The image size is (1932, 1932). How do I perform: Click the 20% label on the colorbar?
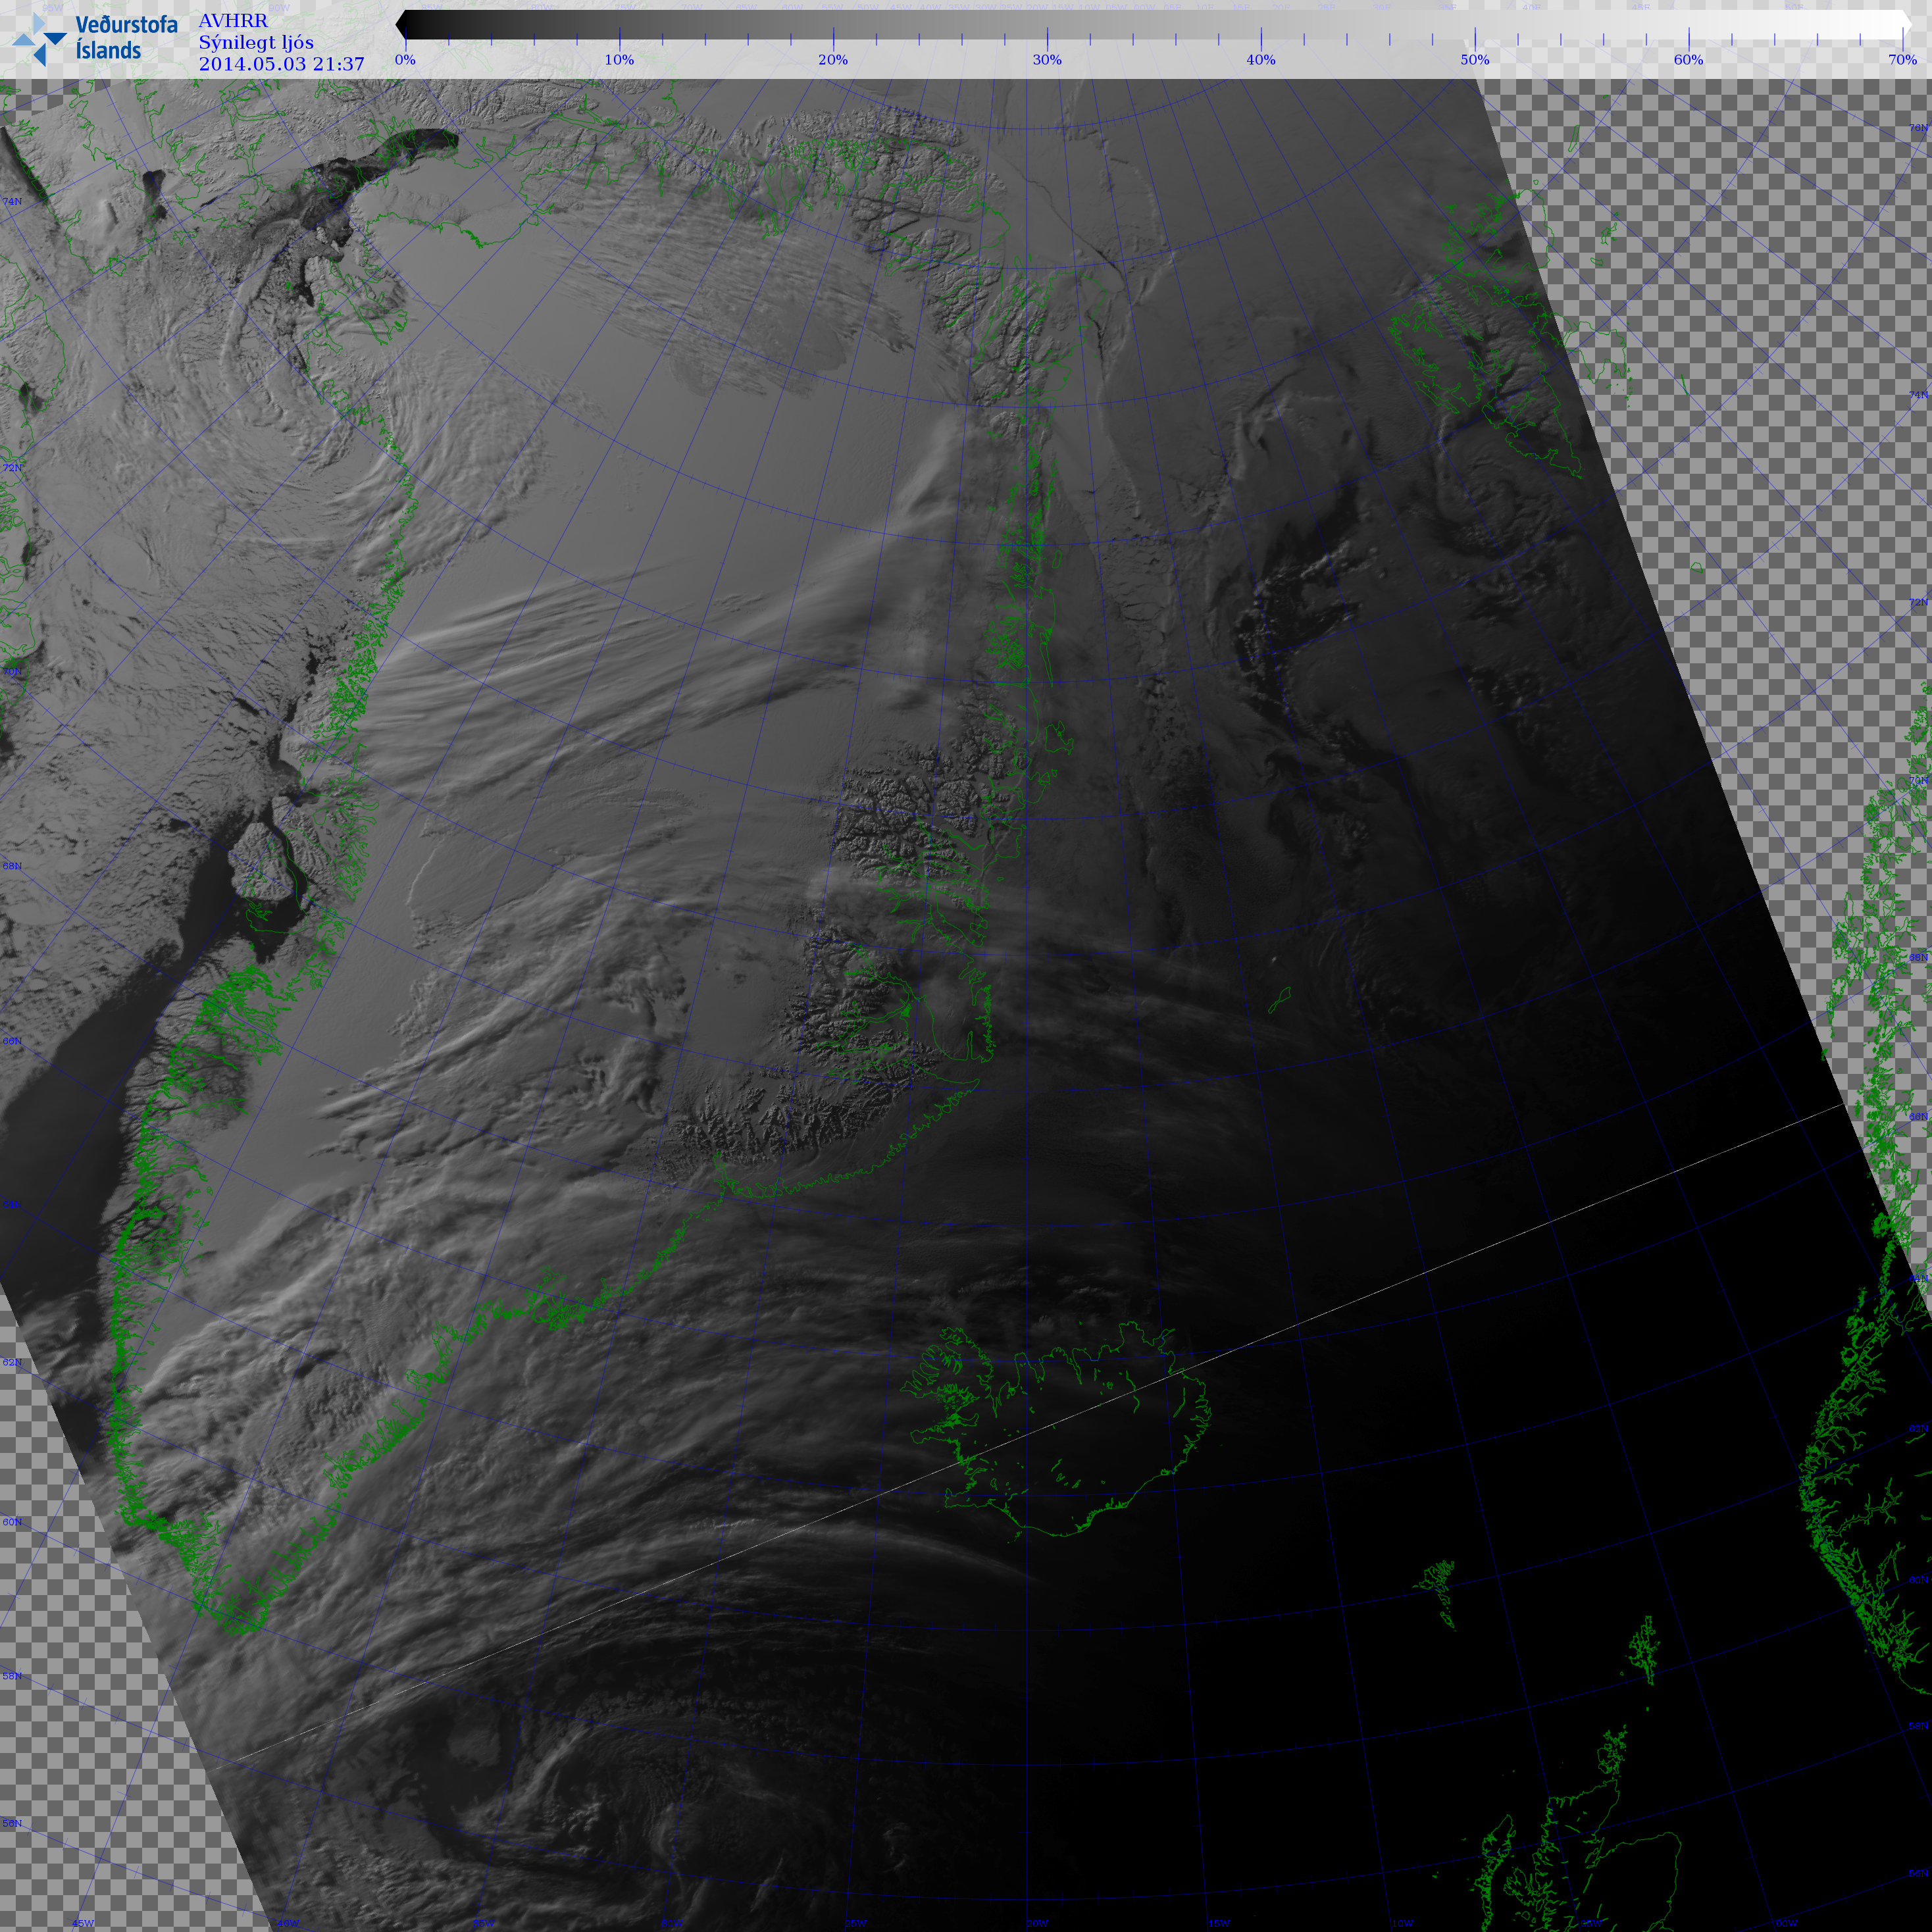tap(833, 60)
